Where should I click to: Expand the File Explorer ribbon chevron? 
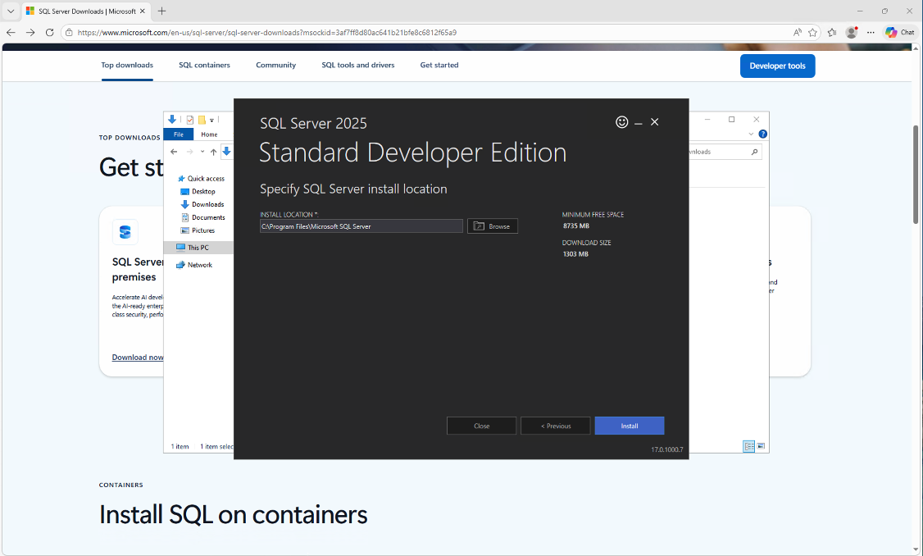[x=751, y=134]
